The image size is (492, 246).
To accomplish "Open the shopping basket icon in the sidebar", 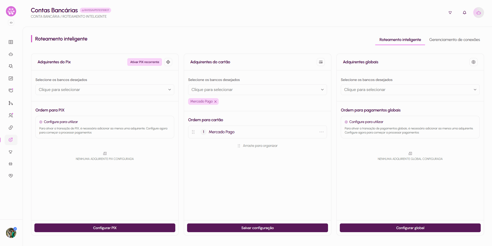I will 11,164.
